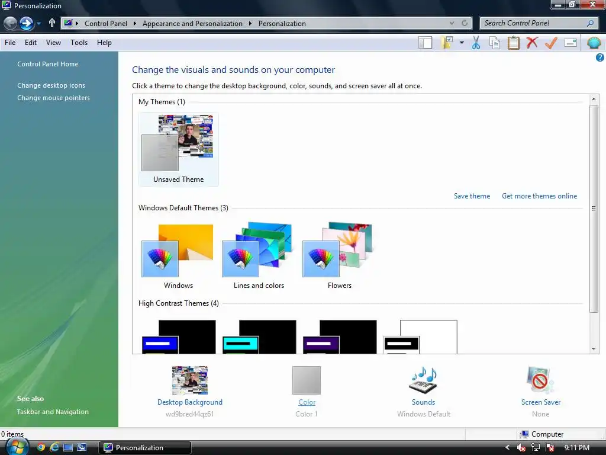Toggle the preview pane toolbar icon
This screenshot has height=455, width=606.
tap(425, 43)
